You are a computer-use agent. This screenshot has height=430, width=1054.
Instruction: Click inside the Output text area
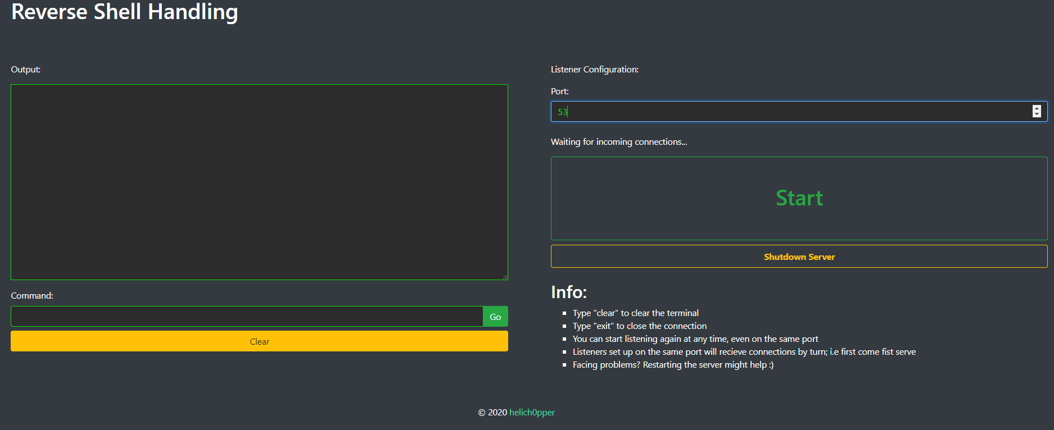pos(259,182)
